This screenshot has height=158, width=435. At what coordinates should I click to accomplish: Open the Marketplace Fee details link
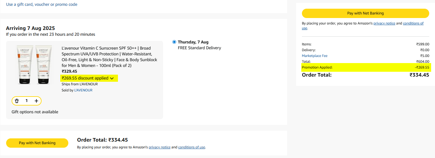coord(314,56)
